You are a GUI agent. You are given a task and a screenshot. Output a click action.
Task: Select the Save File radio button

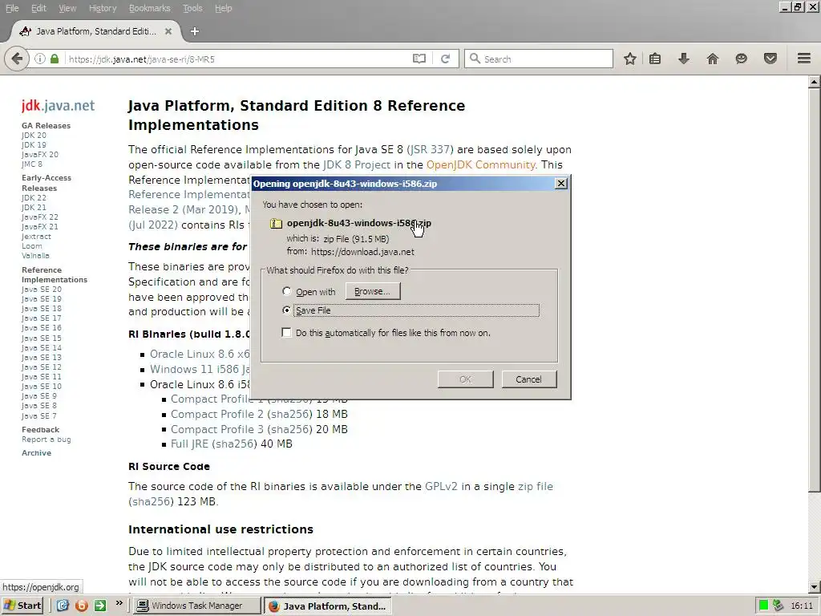(x=286, y=310)
